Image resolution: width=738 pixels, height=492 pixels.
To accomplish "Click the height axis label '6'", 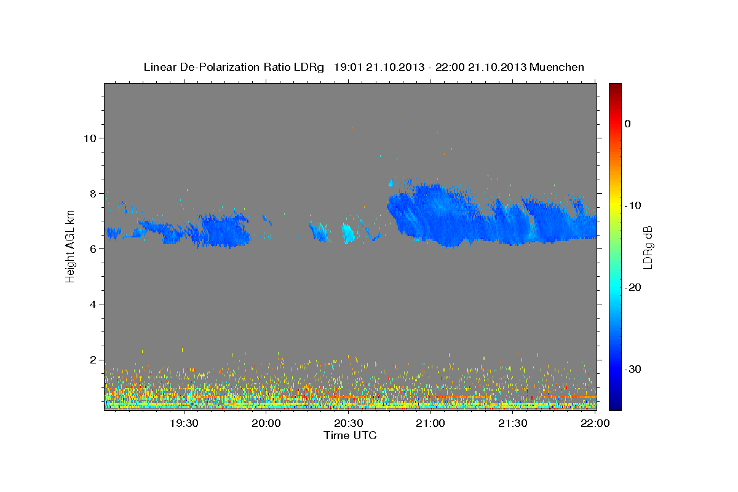I will pyautogui.click(x=92, y=248).
